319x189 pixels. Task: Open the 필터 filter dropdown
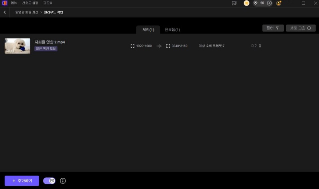[x=273, y=28]
